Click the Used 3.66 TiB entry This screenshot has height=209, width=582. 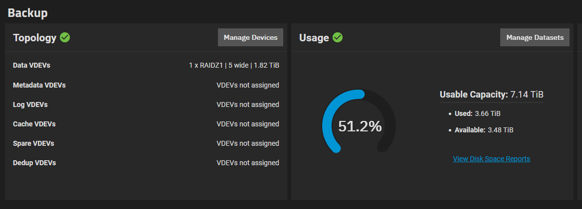click(x=478, y=114)
